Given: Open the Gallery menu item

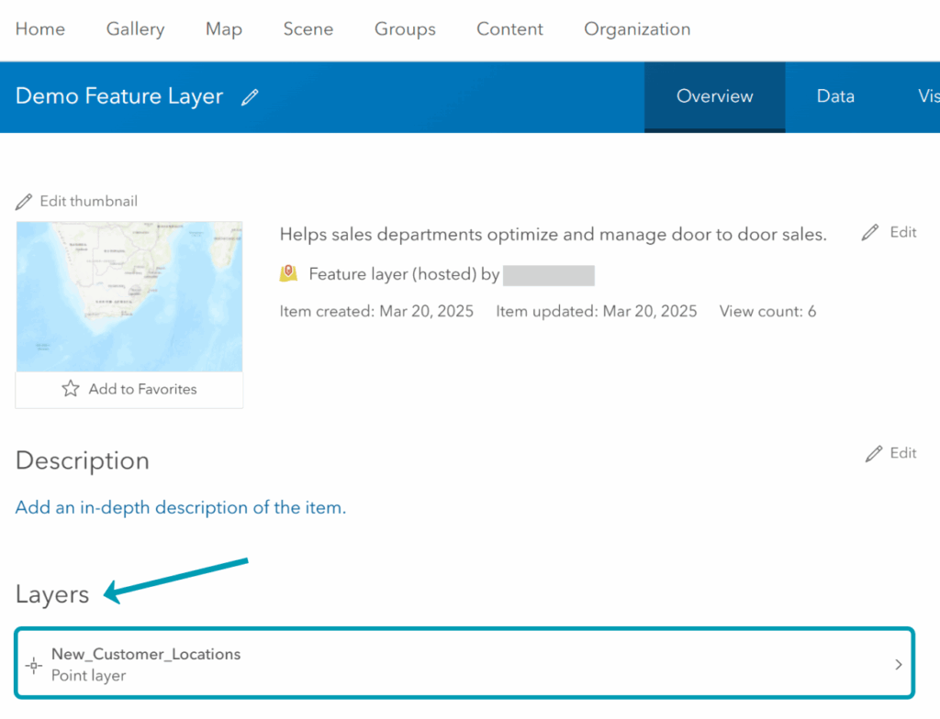Looking at the screenshot, I should 136,28.
